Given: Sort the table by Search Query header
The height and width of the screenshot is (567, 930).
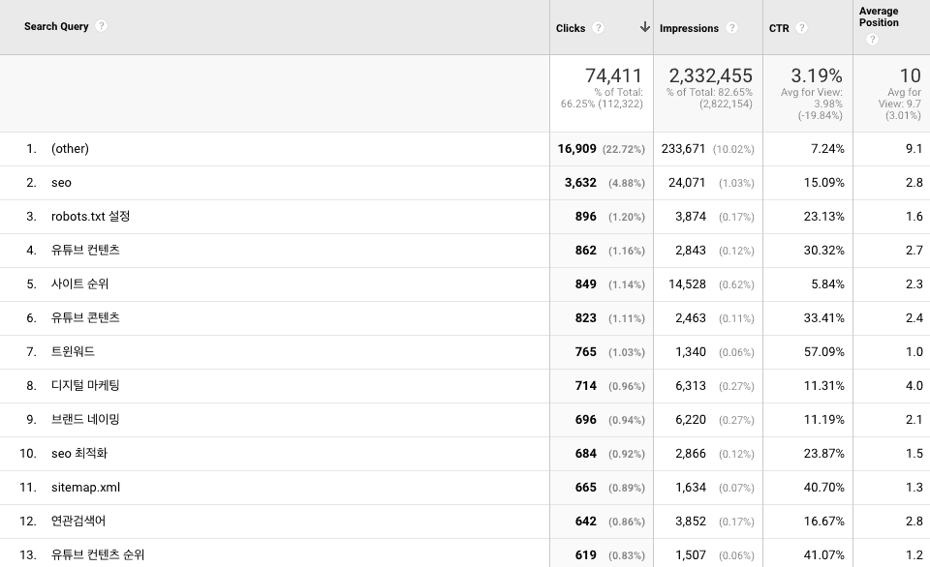Looking at the screenshot, I should pos(56,26).
